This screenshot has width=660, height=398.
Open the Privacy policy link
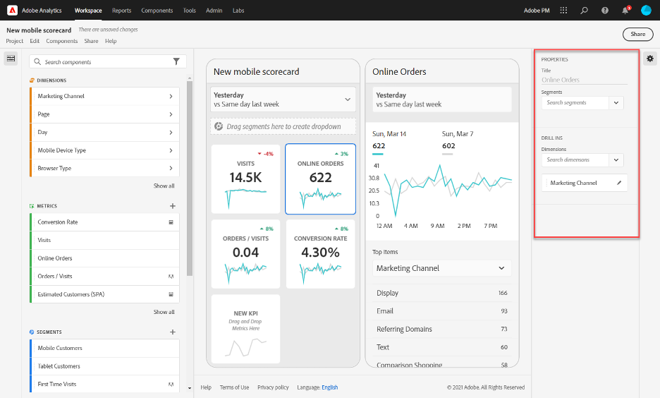[x=272, y=387]
